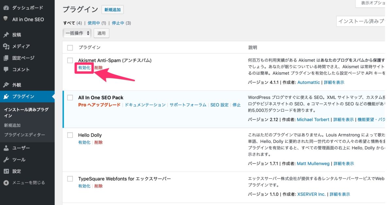Open the 一括操作 bulk actions dropdown

(x=77, y=33)
